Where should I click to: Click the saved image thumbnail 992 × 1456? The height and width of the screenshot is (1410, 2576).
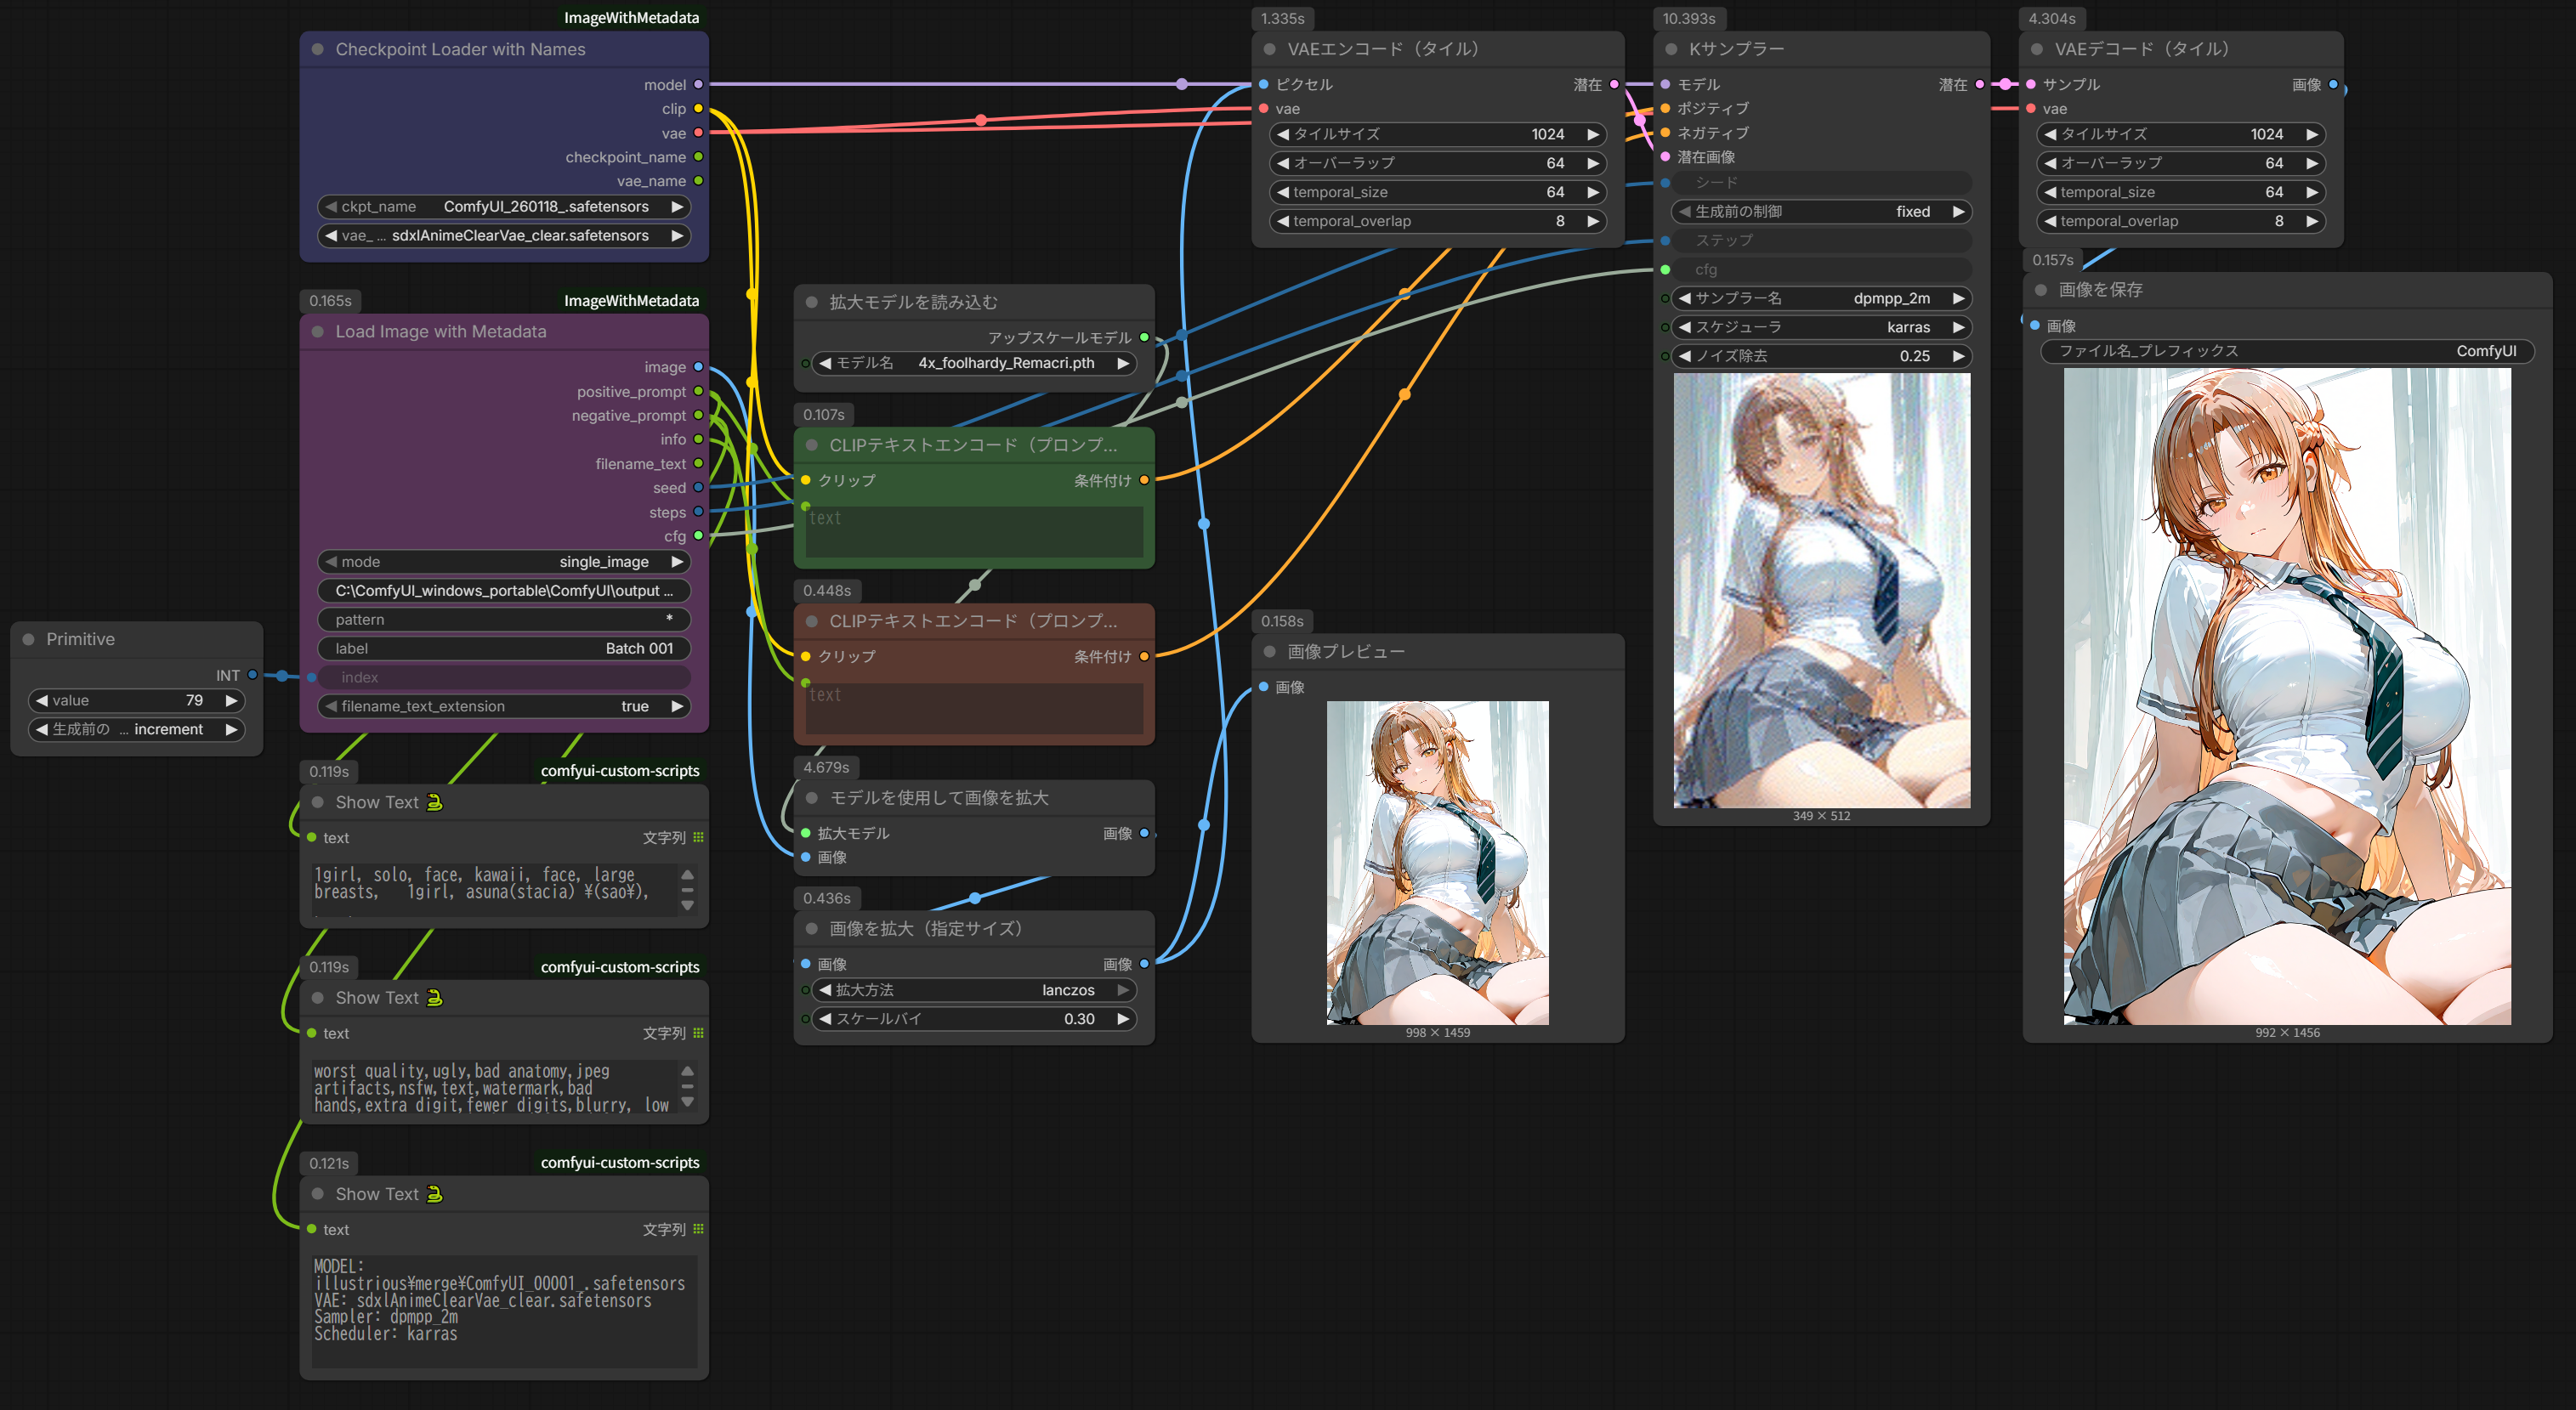2287,696
